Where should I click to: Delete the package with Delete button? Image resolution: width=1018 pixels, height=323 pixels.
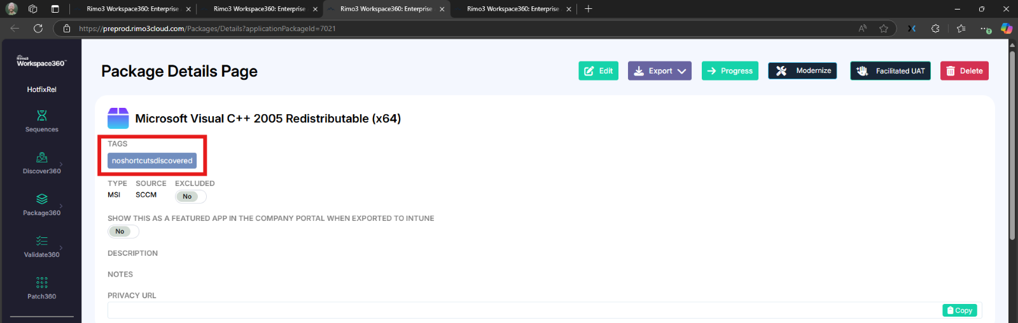pyautogui.click(x=964, y=71)
